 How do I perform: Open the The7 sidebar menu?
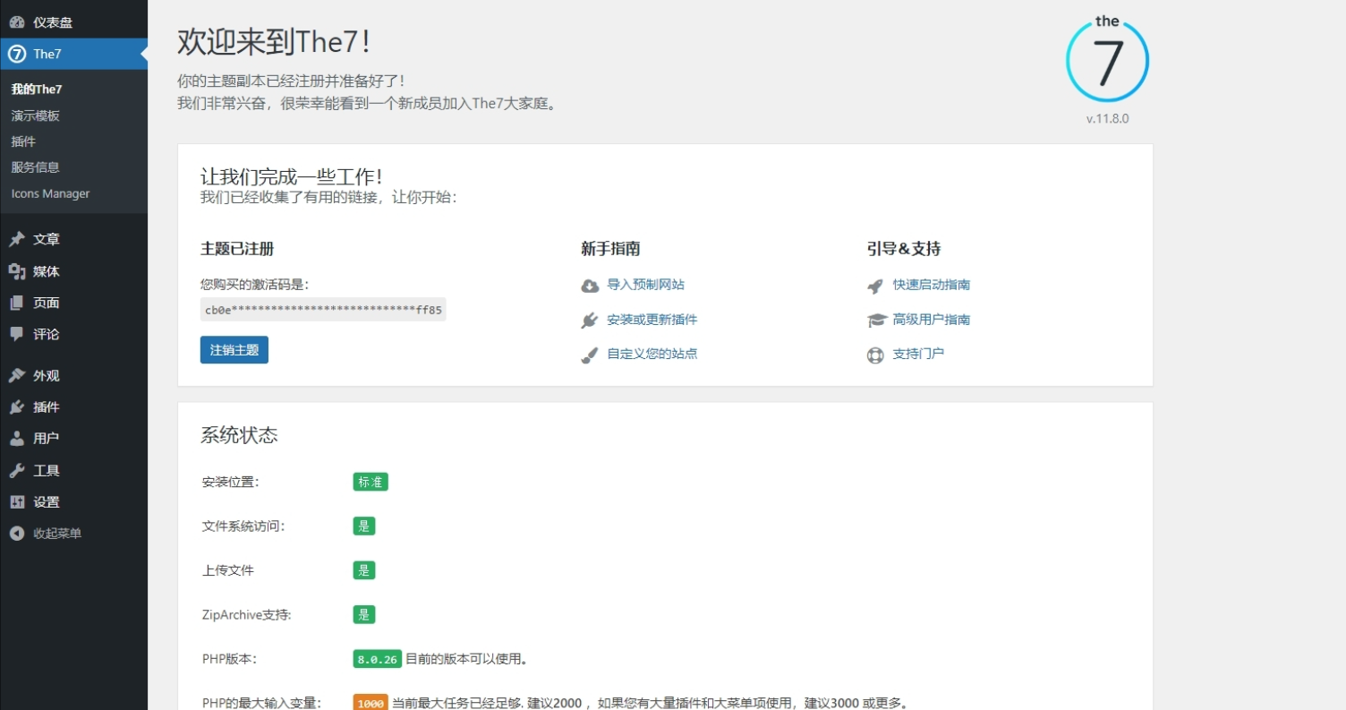(73, 54)
